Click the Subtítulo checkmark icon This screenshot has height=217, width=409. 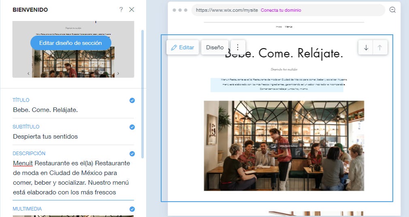tap(132, 127)
